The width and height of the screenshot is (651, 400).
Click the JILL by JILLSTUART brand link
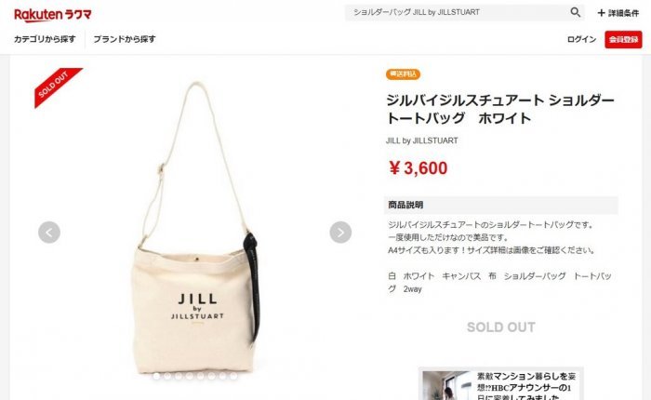pyautogui.click(x=422, y=140)
